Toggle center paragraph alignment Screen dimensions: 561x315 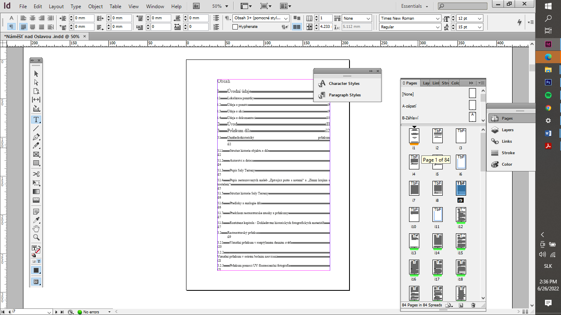(x=32, y=18)
